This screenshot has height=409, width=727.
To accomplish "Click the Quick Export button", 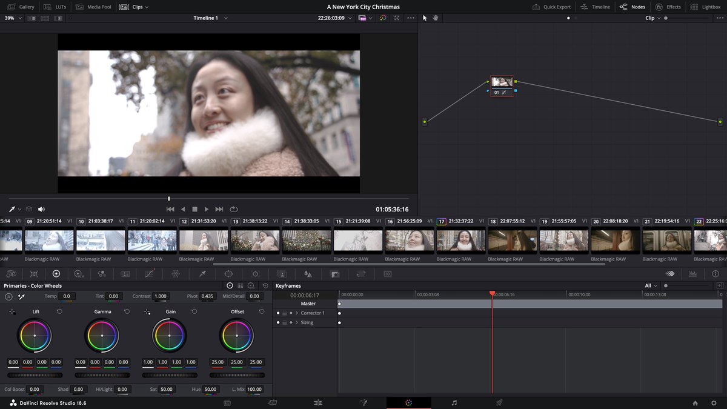I will coord(552,7).
